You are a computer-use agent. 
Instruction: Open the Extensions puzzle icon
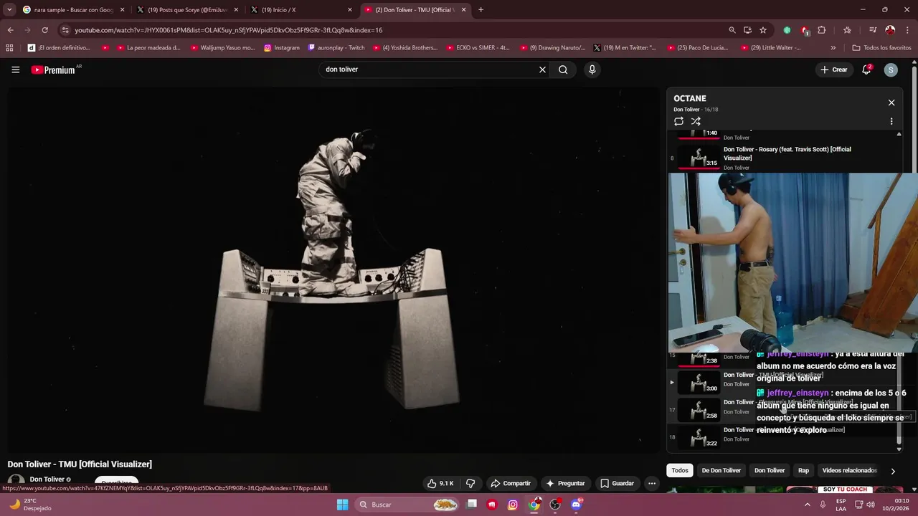822,30
